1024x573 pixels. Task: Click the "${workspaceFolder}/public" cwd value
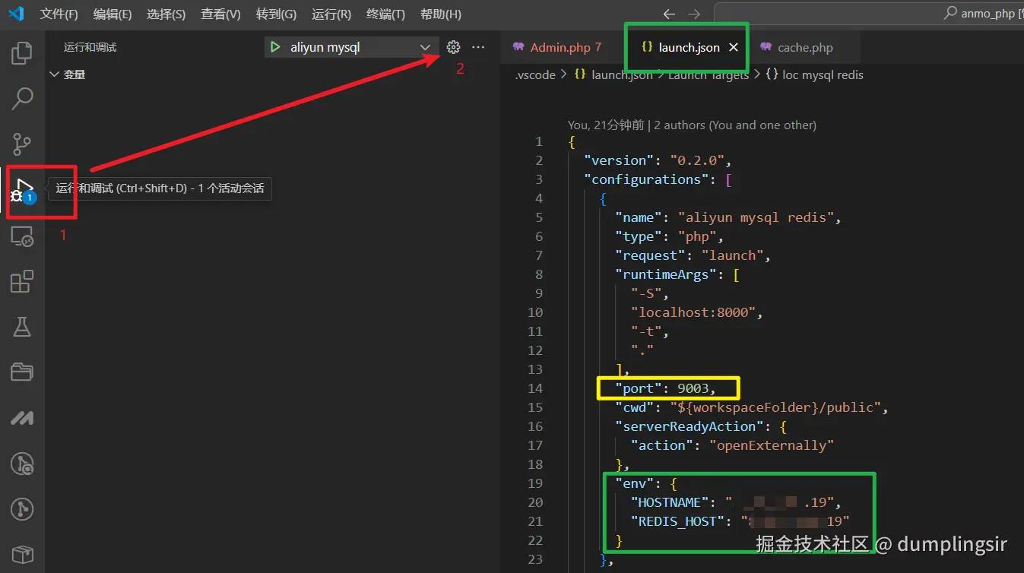tap(775, 407)
